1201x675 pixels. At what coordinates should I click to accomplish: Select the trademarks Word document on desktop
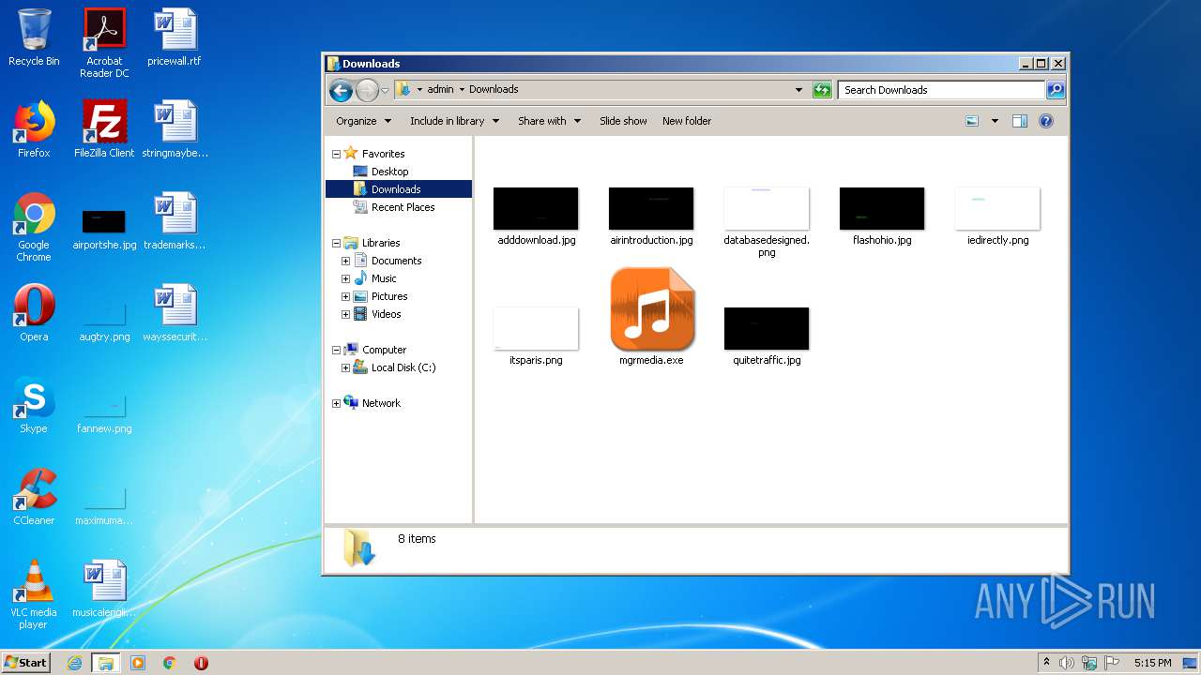175,221
